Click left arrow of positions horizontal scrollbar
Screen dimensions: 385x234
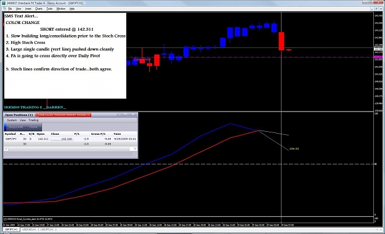point(6,149)
